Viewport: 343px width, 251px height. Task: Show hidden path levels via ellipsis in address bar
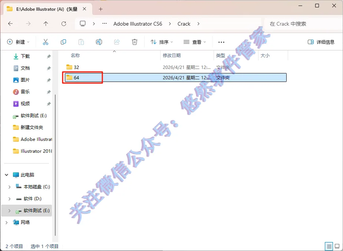tap(105, 24)
